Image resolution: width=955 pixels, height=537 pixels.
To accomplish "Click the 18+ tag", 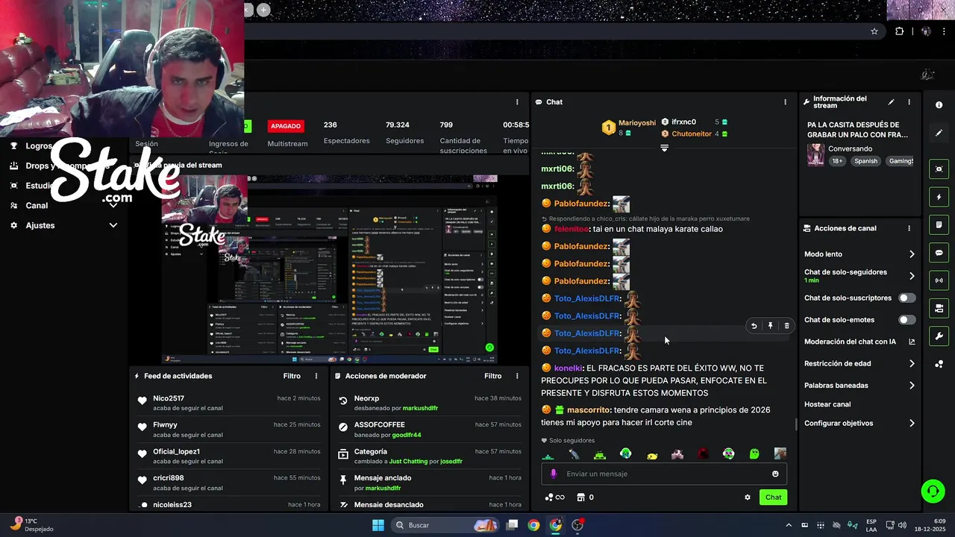I will (837, 161).
